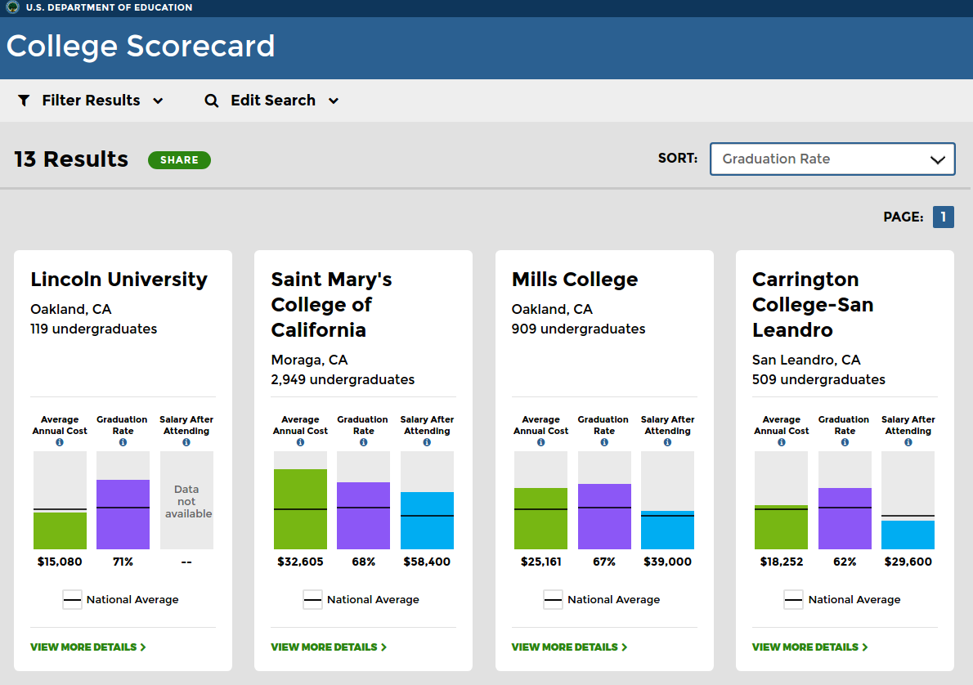Click the filter funnel icon
Screen dimensions: 973x685
[x=24, y=101]
